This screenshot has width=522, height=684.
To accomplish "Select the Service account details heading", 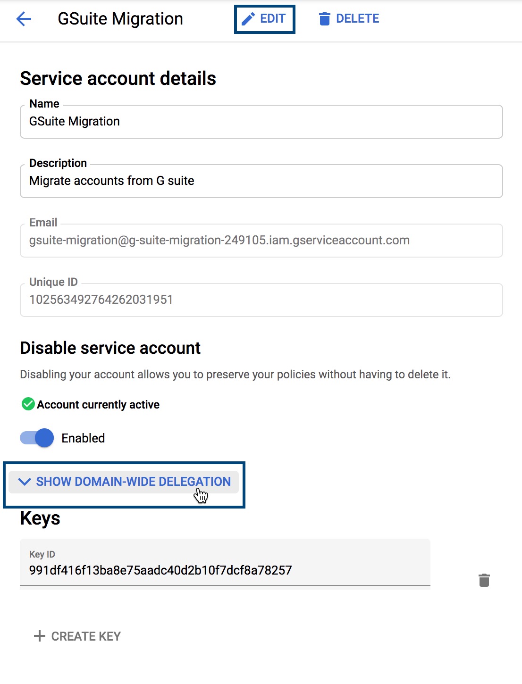I will [118, 78].
